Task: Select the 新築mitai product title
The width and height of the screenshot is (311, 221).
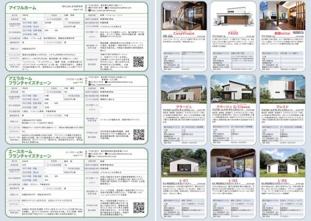Action: point(282,34)
